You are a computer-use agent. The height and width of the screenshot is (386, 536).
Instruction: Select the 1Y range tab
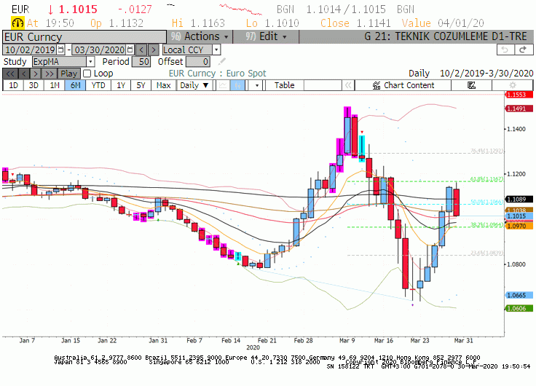[x=121, y=85]
